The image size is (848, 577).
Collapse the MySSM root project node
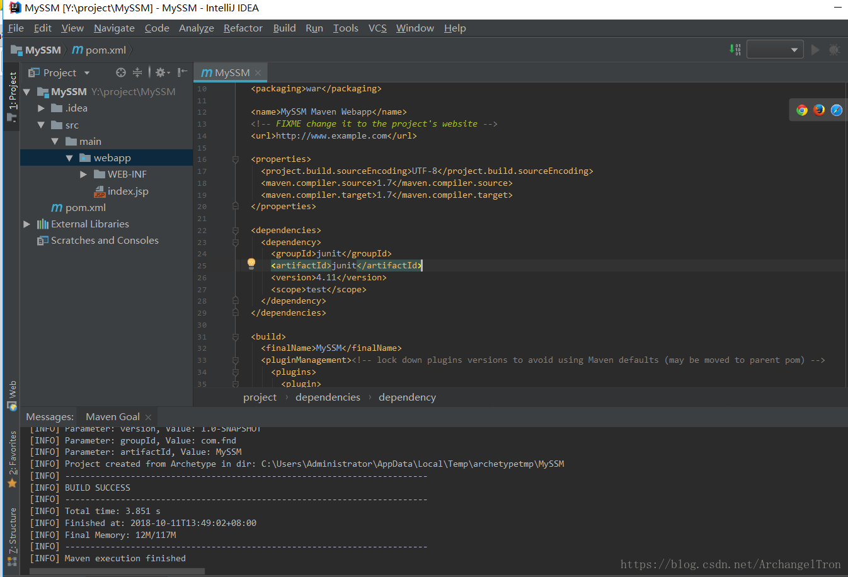click(26, 92)
